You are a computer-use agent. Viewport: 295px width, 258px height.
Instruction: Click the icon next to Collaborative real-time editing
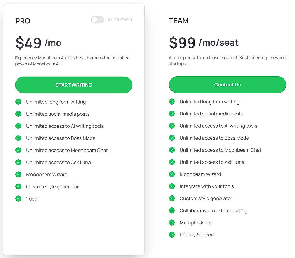tap(172, 210)
